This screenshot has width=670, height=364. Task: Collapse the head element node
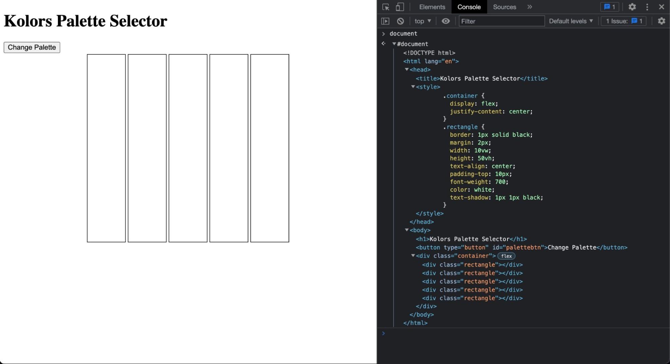pyautogui.click(x=407, y=70)
